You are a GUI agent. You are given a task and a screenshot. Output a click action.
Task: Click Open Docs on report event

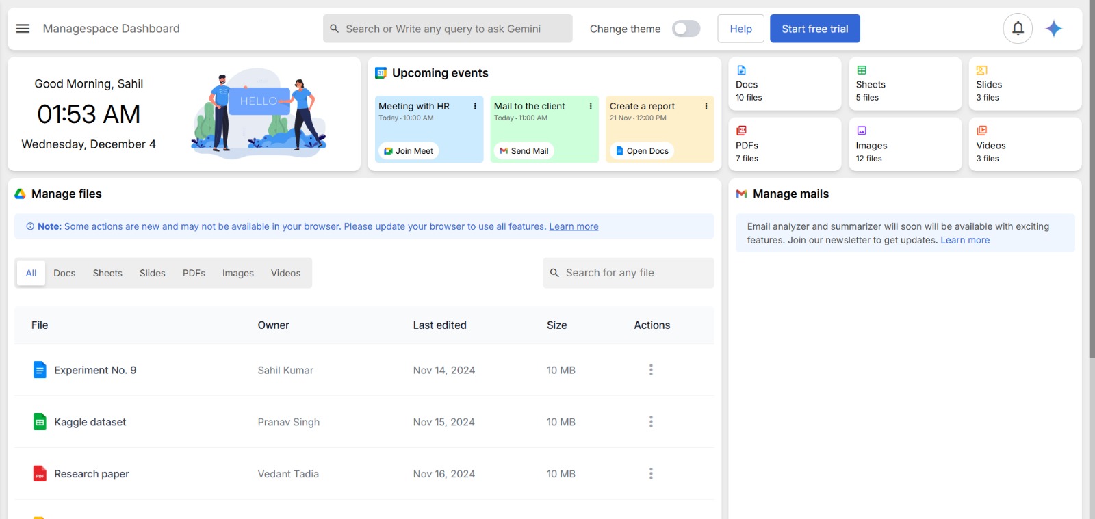642,151
